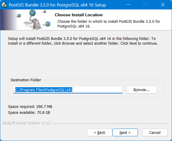Click the 'Nullsoft Install System v3.10' text
Viewport: 172px width, 141px height.
click(x=27, y=123)
